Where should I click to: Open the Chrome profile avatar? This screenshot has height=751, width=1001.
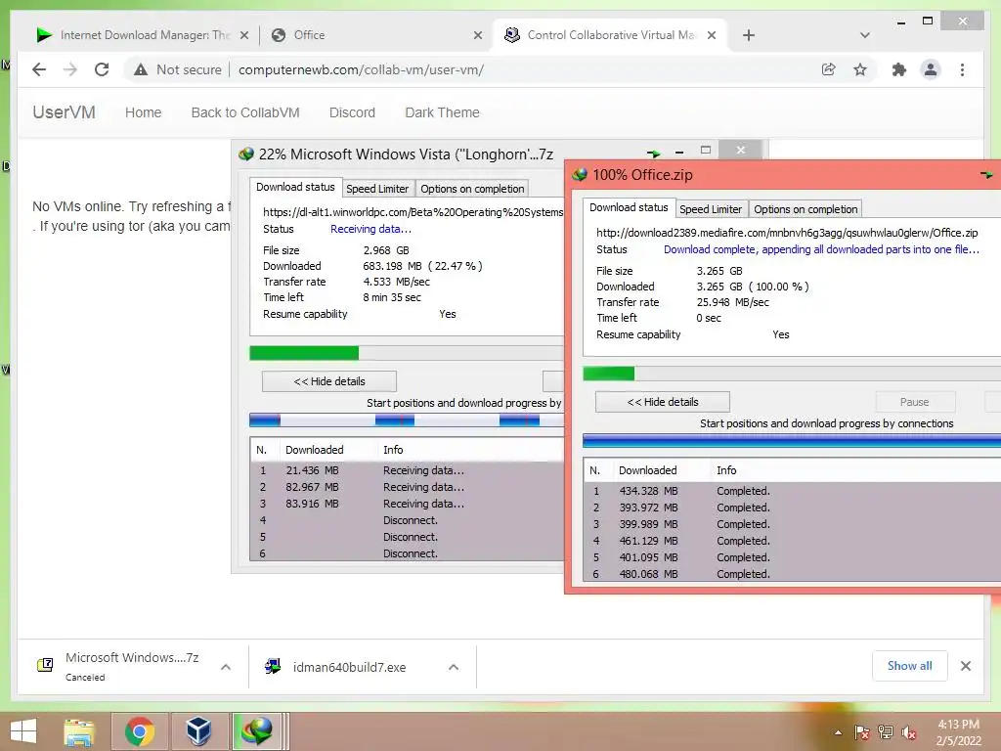click(931, 69)
